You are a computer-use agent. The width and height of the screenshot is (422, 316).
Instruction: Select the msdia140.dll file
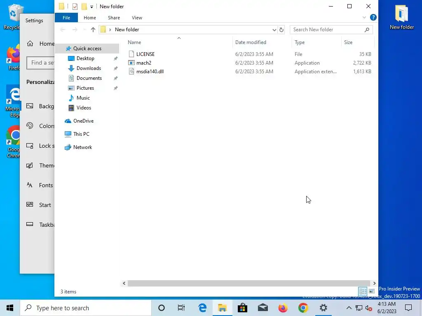(x=150, y=72)
